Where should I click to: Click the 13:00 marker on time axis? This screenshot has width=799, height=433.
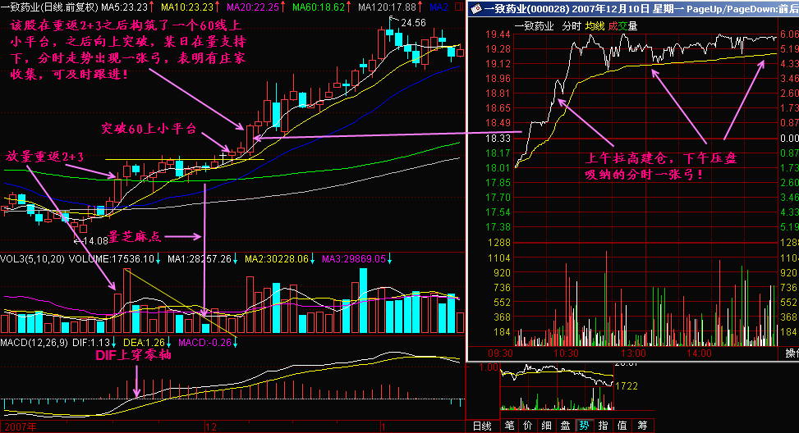click(x=633, y=353)
